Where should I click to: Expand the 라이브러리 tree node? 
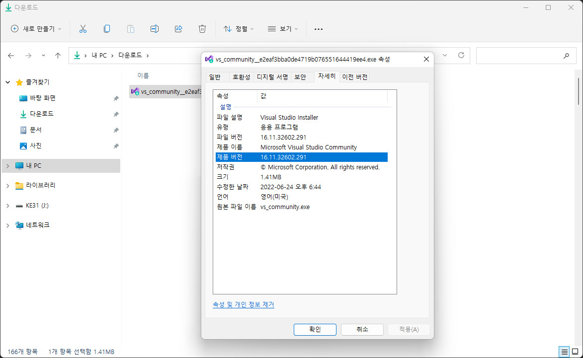point(8,185)
